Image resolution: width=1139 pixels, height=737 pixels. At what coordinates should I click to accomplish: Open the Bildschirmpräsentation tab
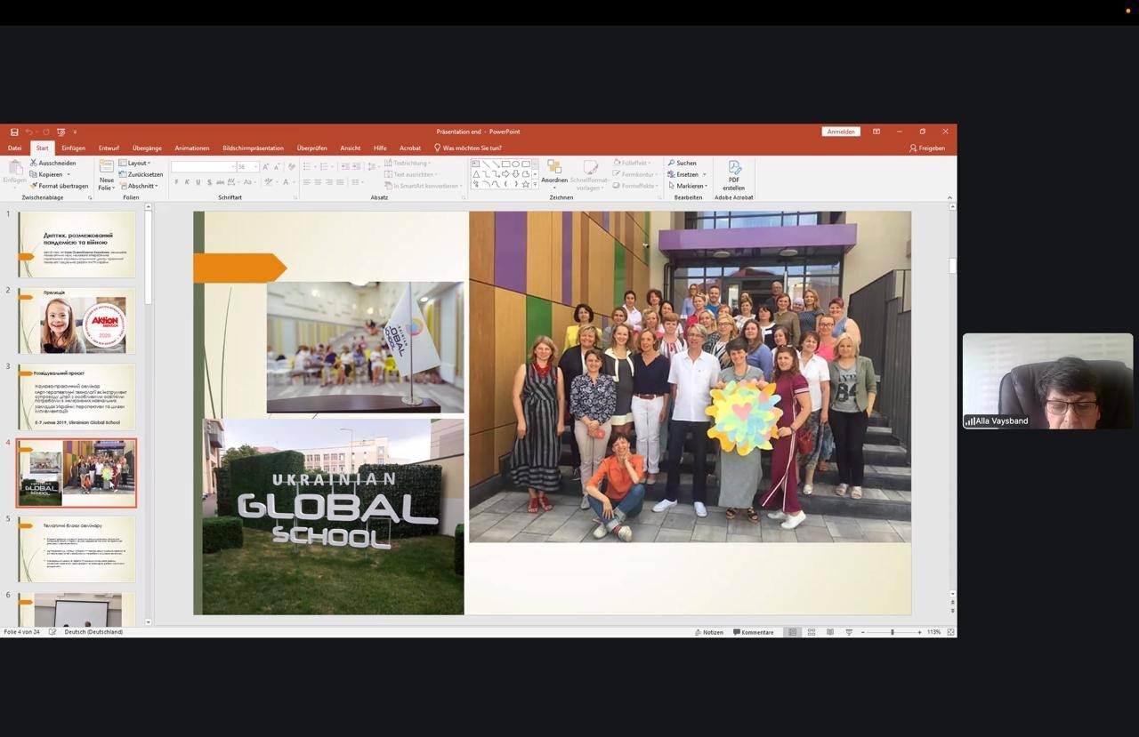253,148
